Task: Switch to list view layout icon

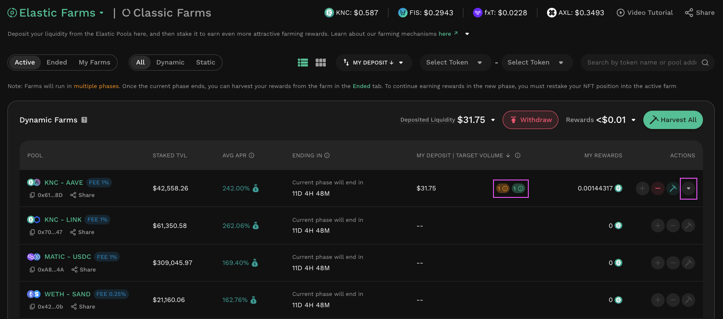Action: [303, 63]
